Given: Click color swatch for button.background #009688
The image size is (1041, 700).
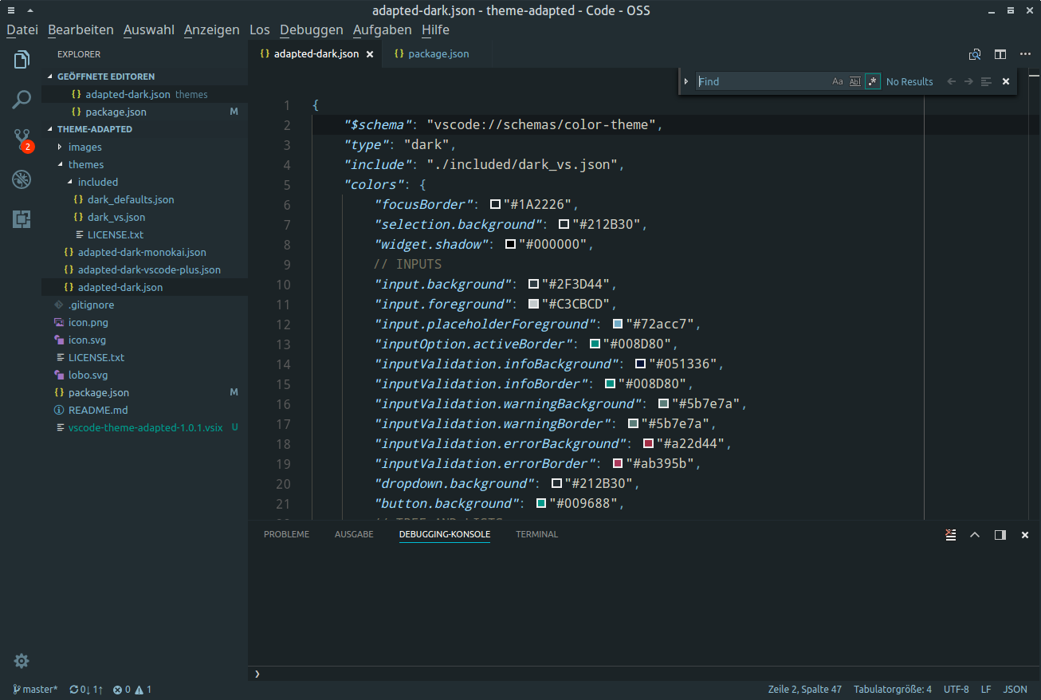Looking at the screenshot, I should click(541, 504).
